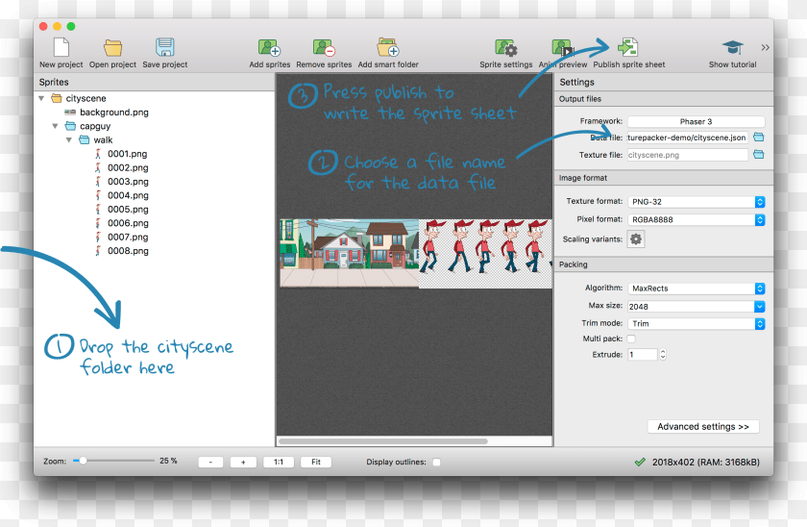
Task: Click the Image format section header
Action: [664, 178]
